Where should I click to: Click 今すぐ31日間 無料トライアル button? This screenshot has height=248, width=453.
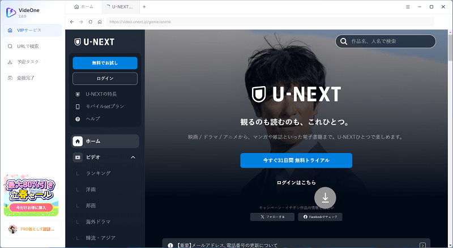(296, 160)
